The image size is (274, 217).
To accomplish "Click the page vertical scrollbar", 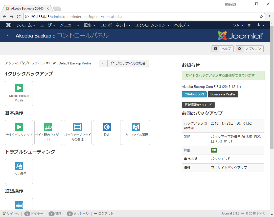I will point(272,87).
